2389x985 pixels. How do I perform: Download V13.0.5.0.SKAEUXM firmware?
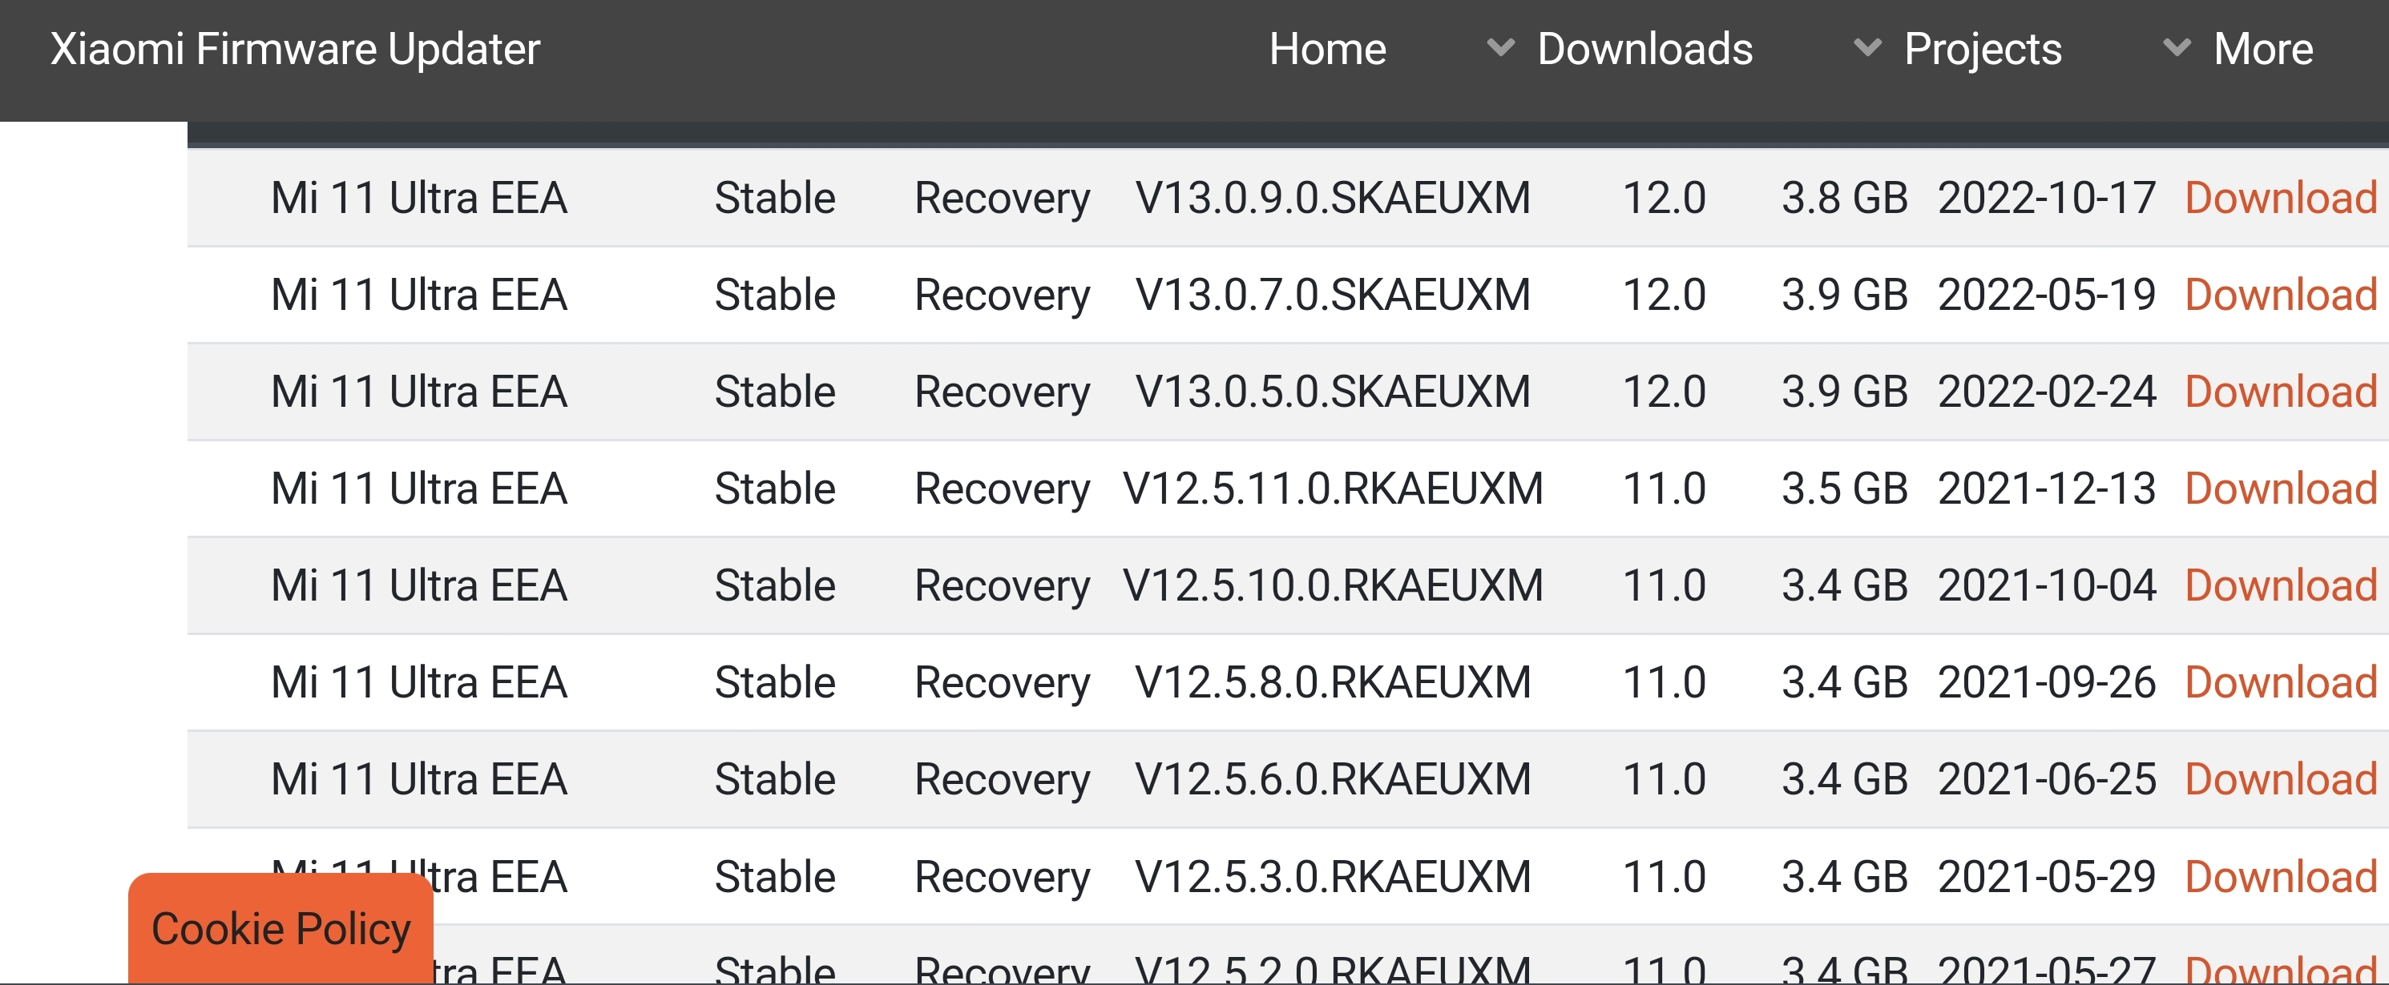tap(2281, 392)
